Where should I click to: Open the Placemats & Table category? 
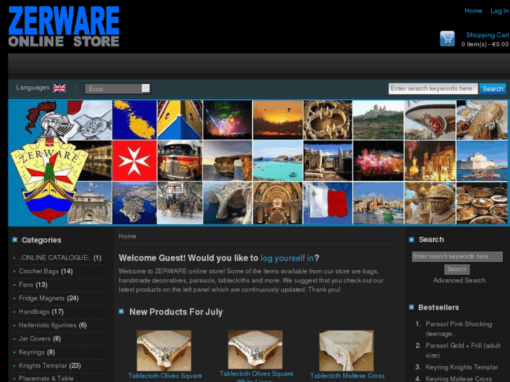pos(46,378)
